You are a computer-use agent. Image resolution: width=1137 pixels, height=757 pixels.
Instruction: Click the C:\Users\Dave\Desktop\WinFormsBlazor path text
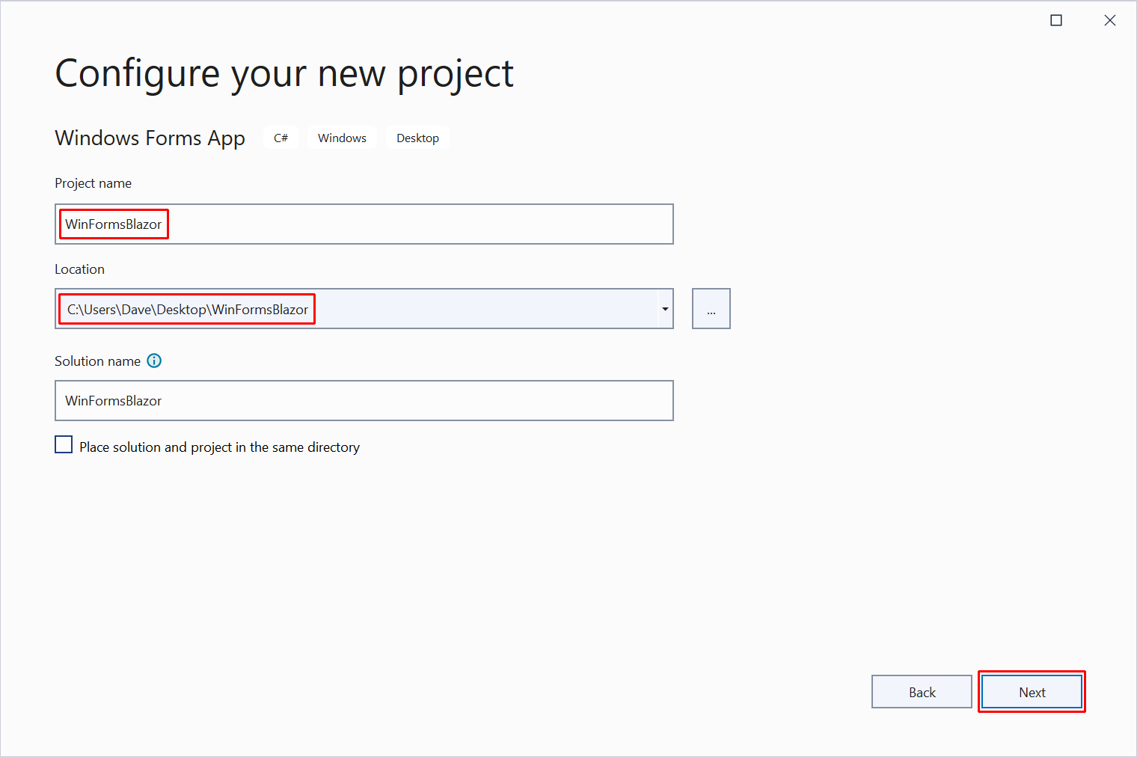click(x=186, y=309)
